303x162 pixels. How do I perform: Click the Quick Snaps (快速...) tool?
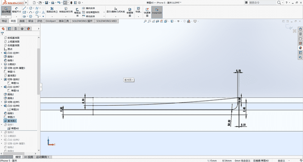tap(138, 10)
